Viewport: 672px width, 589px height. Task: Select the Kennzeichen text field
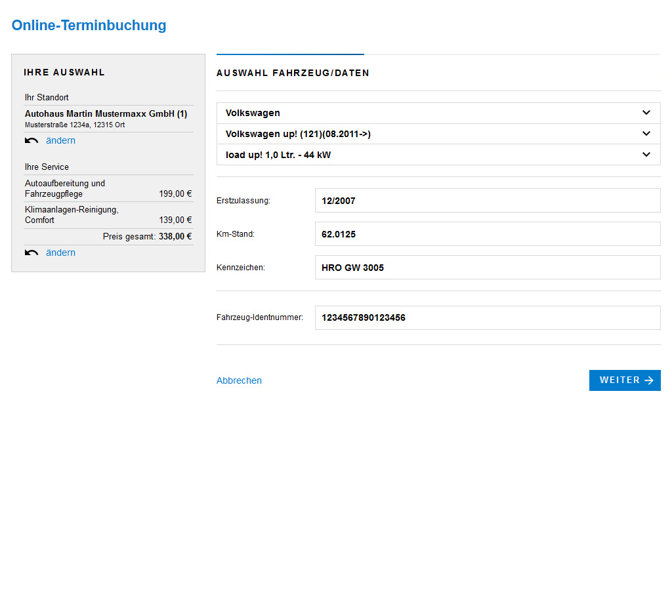coord(487,268)
